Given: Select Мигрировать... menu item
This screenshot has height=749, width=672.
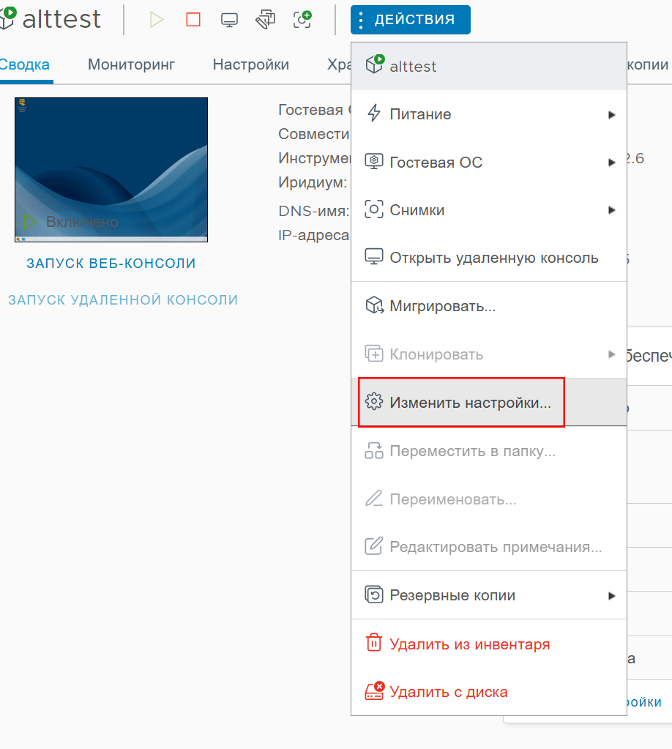Looking at the screenshot, I should coord(488,306).
